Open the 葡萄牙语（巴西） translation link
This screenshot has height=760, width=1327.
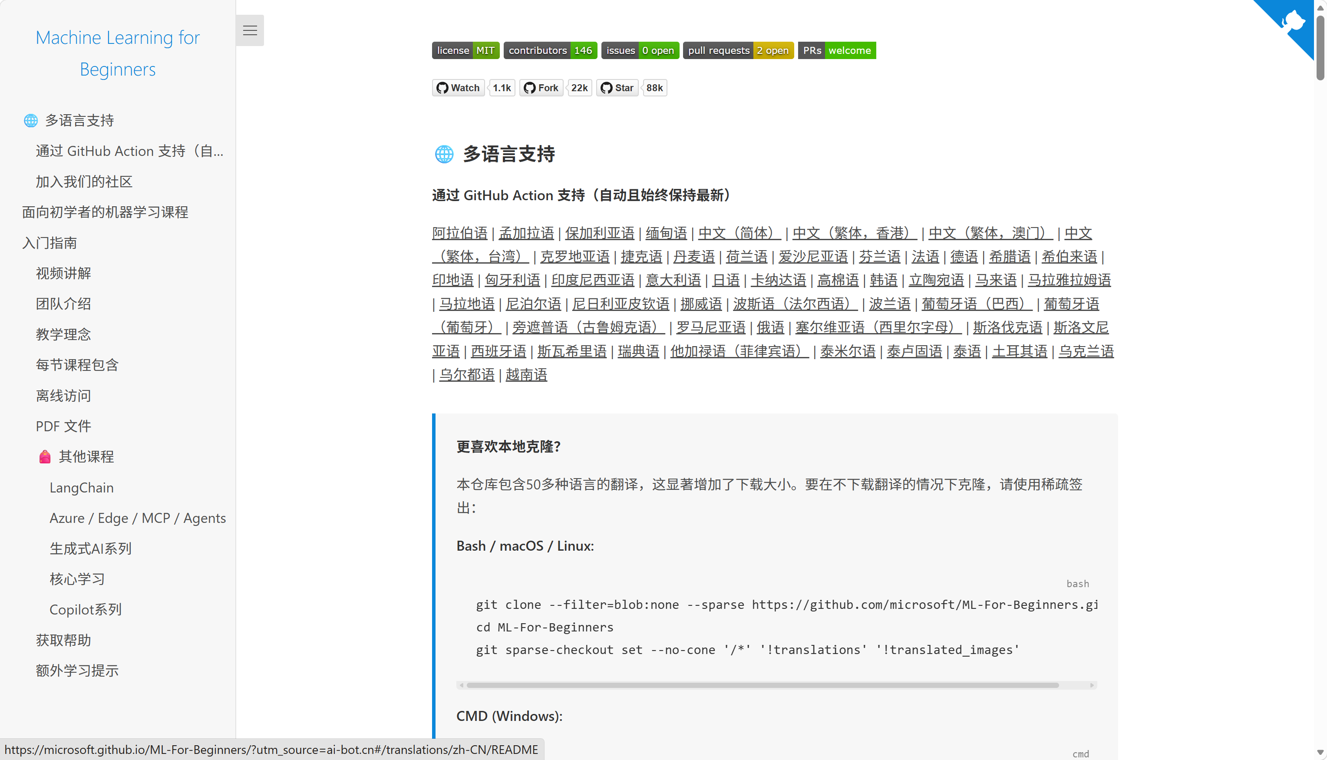[x=977, y=304]
